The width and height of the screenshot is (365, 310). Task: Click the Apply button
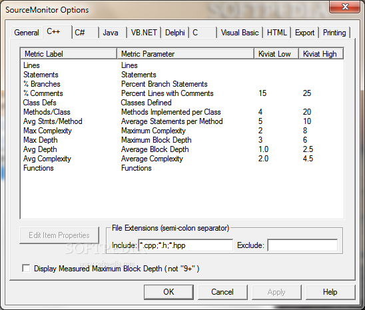click(x=276, y=292)
